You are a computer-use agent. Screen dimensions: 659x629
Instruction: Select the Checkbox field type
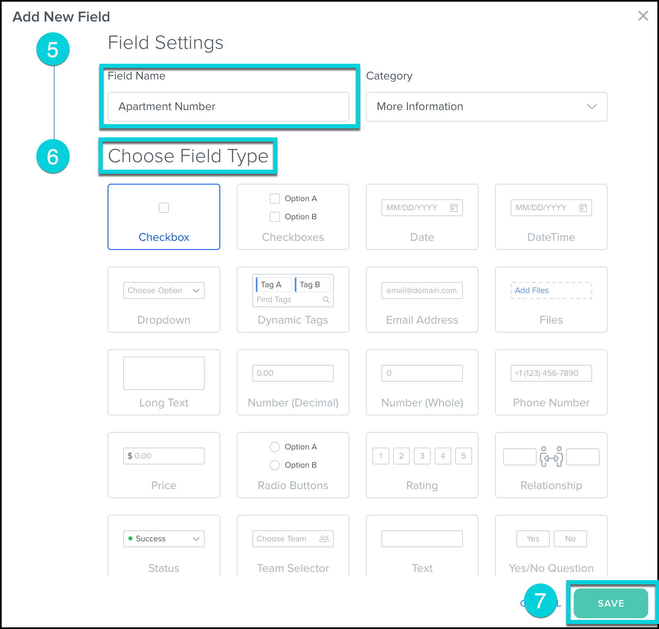point(164,217)
